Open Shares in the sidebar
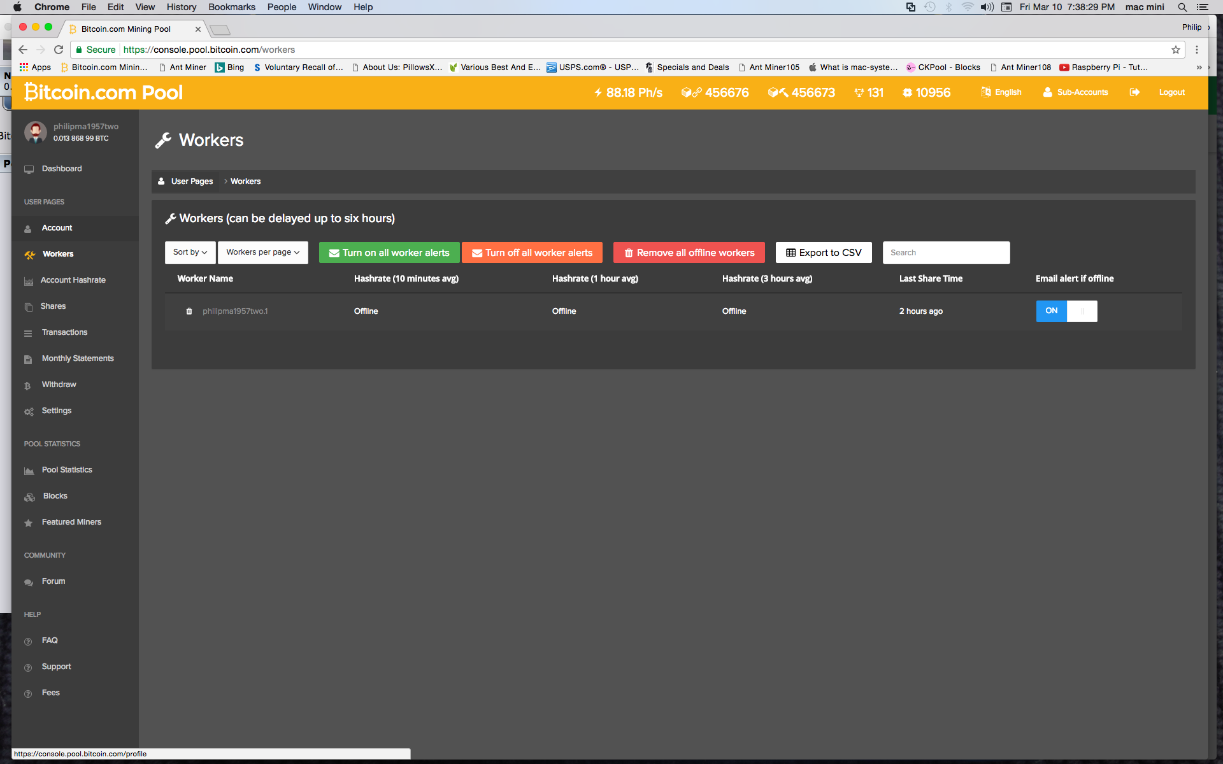 coord(53,306)
